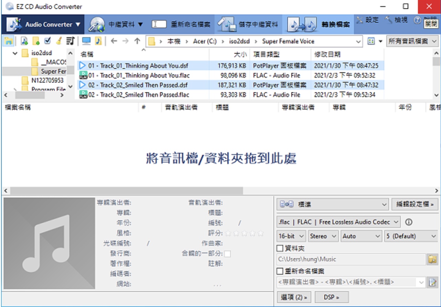Open the 5 (Default) compression dropdown
The height and width of the screenshot is (307, 441).
411,236
